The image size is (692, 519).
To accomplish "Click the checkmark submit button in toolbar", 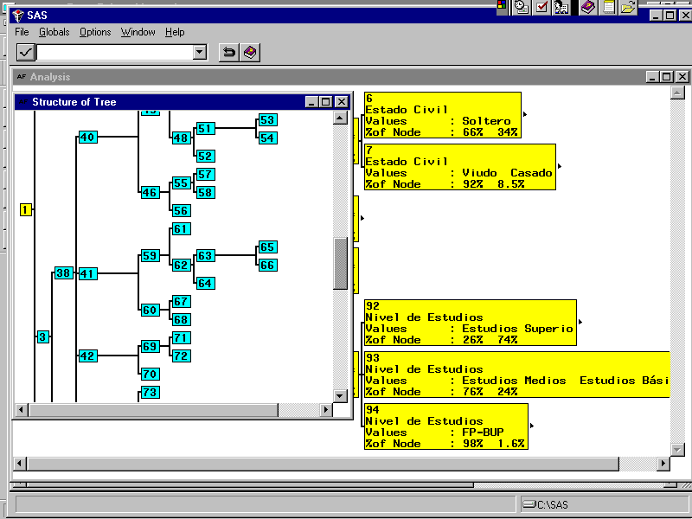I will pyautogui.click(x=26, y=53).
